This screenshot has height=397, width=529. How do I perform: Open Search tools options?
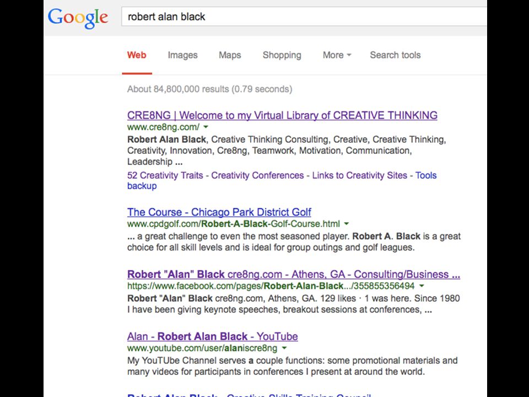tap(395, 55)
